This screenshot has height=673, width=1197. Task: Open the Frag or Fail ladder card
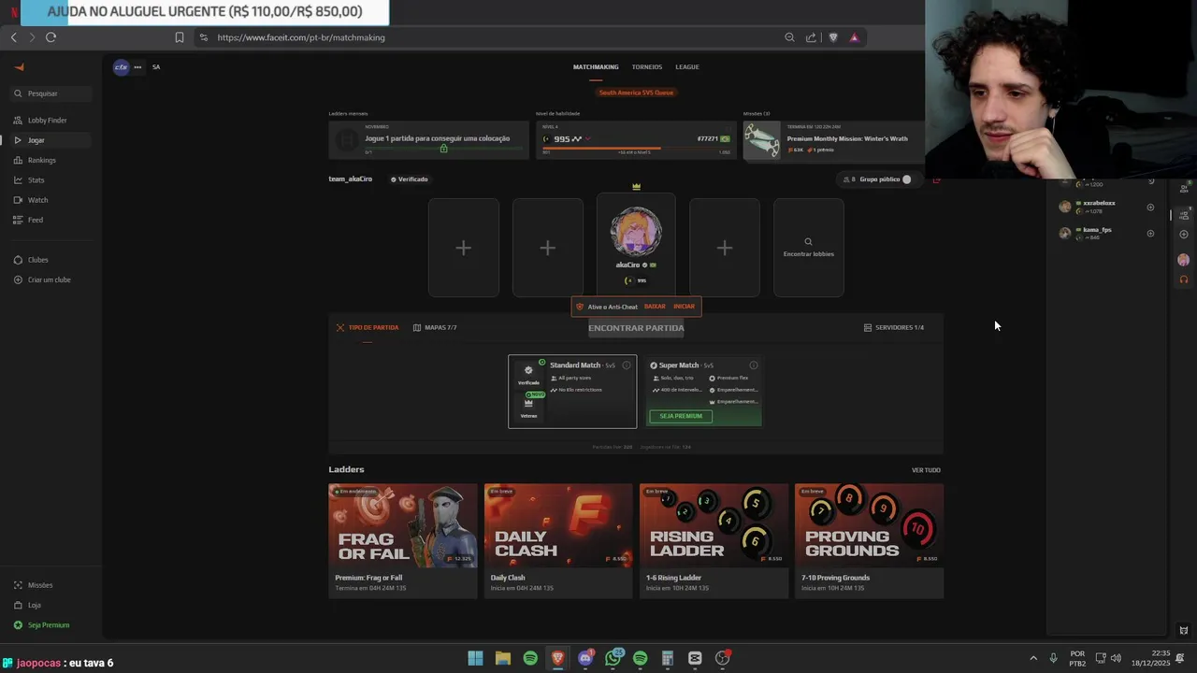click(x=402, y=540)
